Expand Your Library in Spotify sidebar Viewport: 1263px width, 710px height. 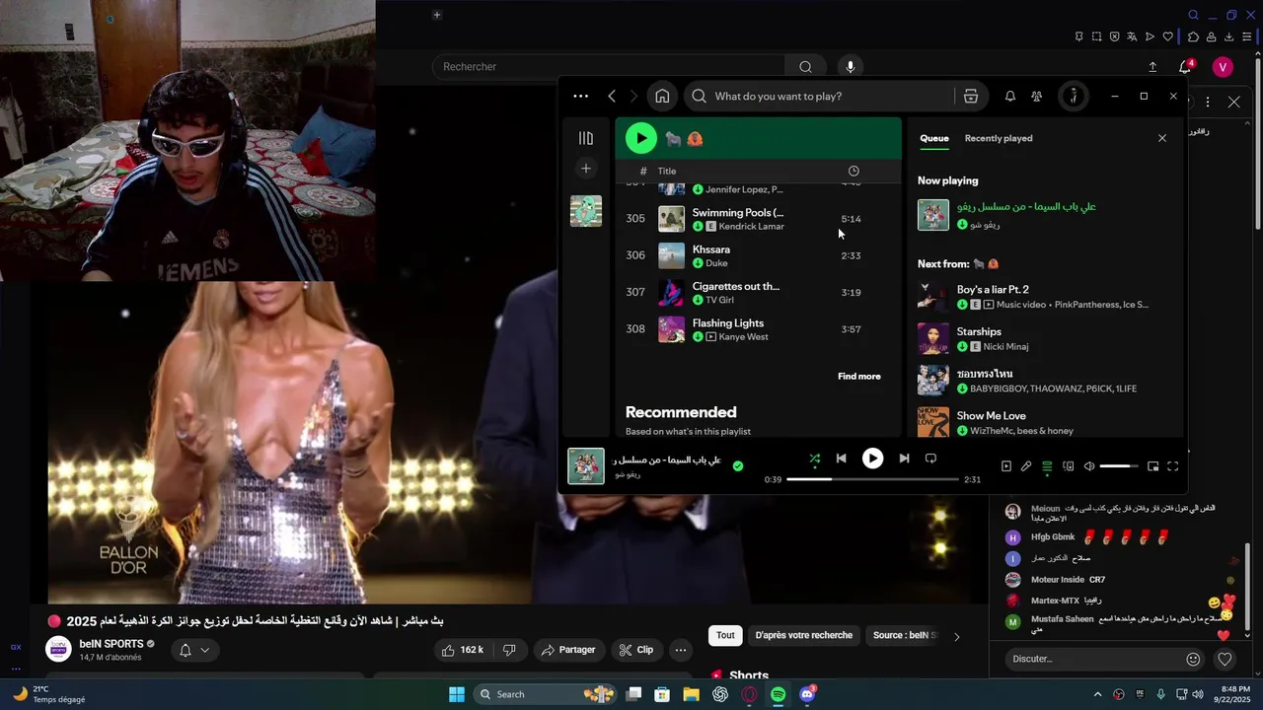pyautogui.click(x=586, y=138)
